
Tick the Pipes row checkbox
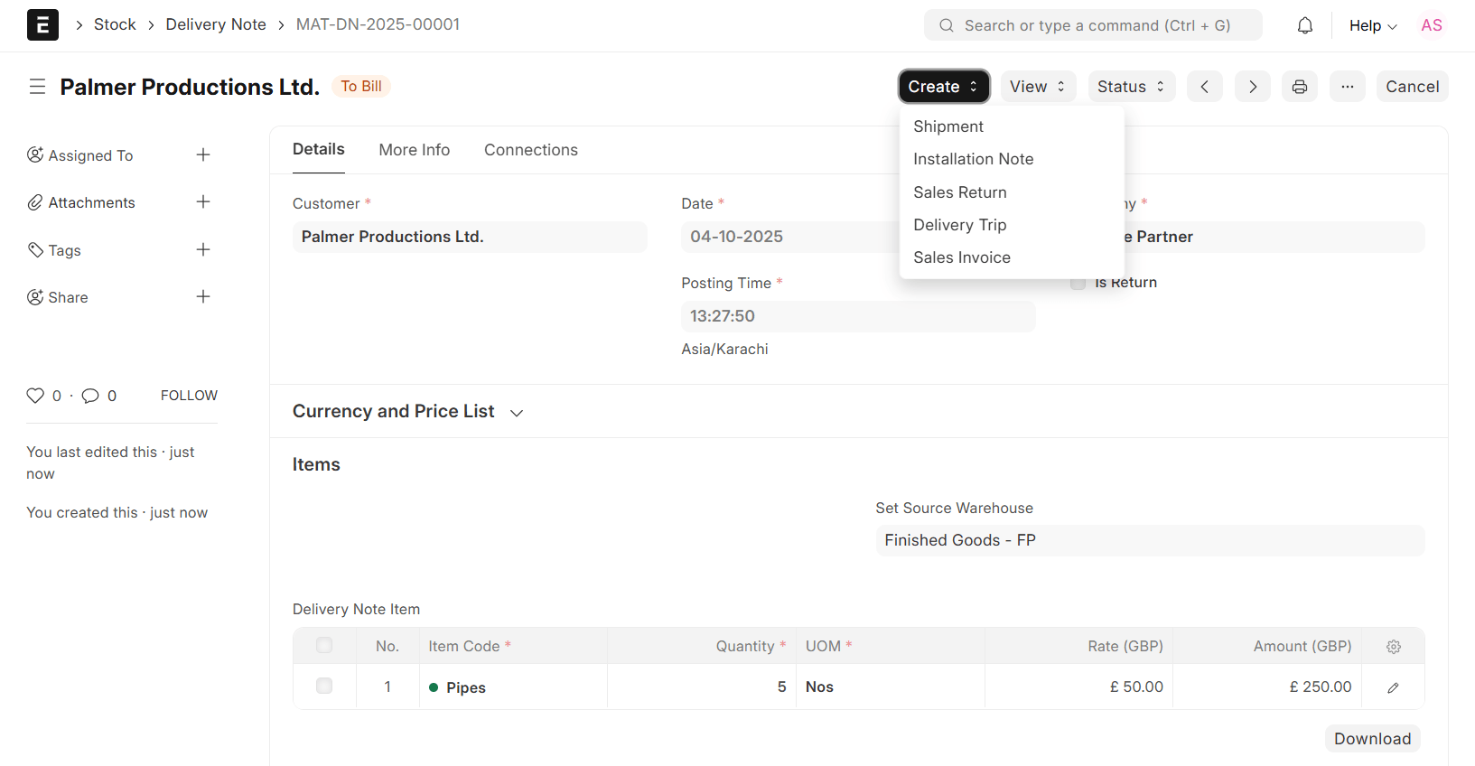[324, 686]
